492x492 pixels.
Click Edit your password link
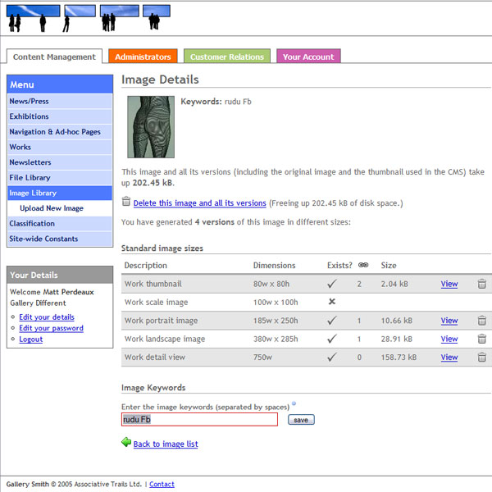click(x=51, y=328)
